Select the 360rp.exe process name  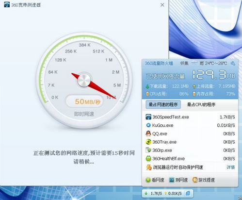click(162, 150)
